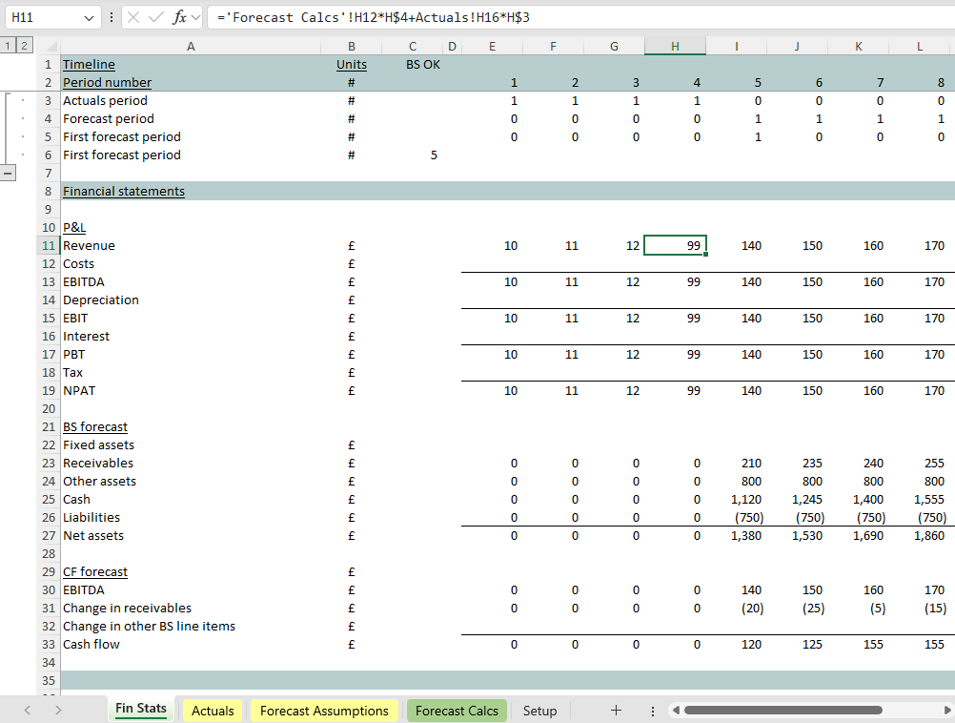955x723 pixels.
Task: Collapse the grouped rows with minus button
Action: (x=10, y=173)
